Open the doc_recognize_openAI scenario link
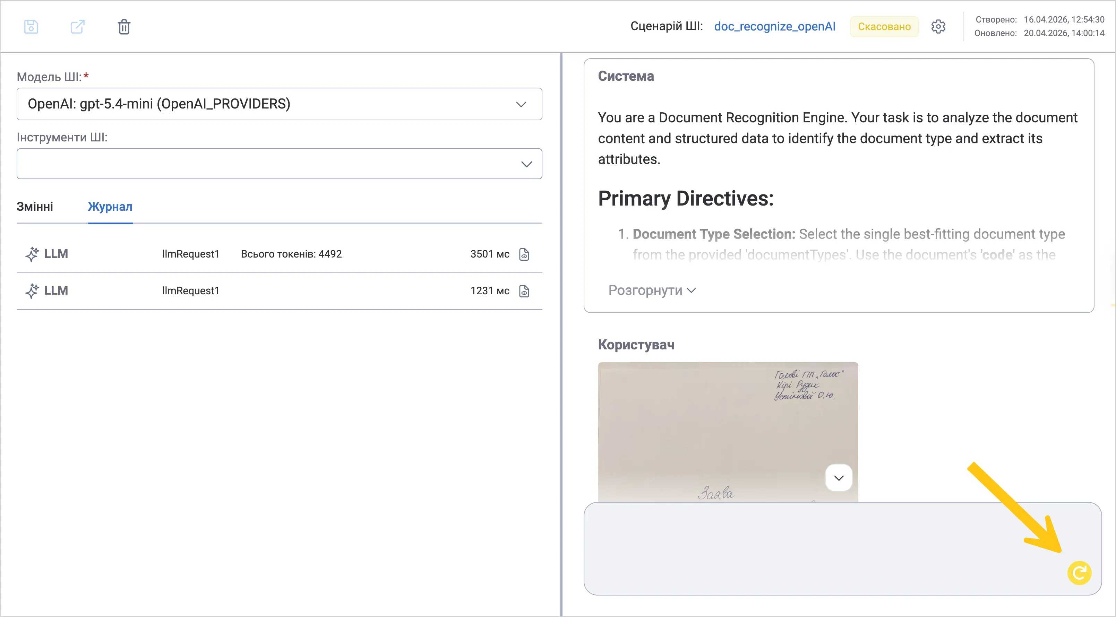Screen dimensions: 1116x617 point(775,26)
